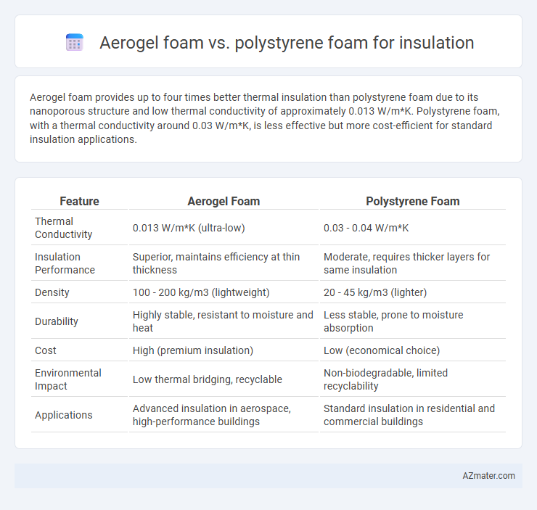Click 'Moderate, requires thicker layers' cell
This screenshot has height=510, width=537.
[x=413, y=263]
